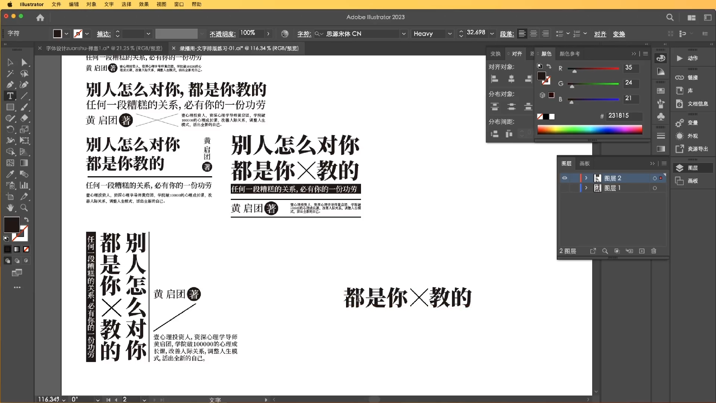
Task: Open the 效果 menu
Action: pyautogui.click(x=143, y=4)
